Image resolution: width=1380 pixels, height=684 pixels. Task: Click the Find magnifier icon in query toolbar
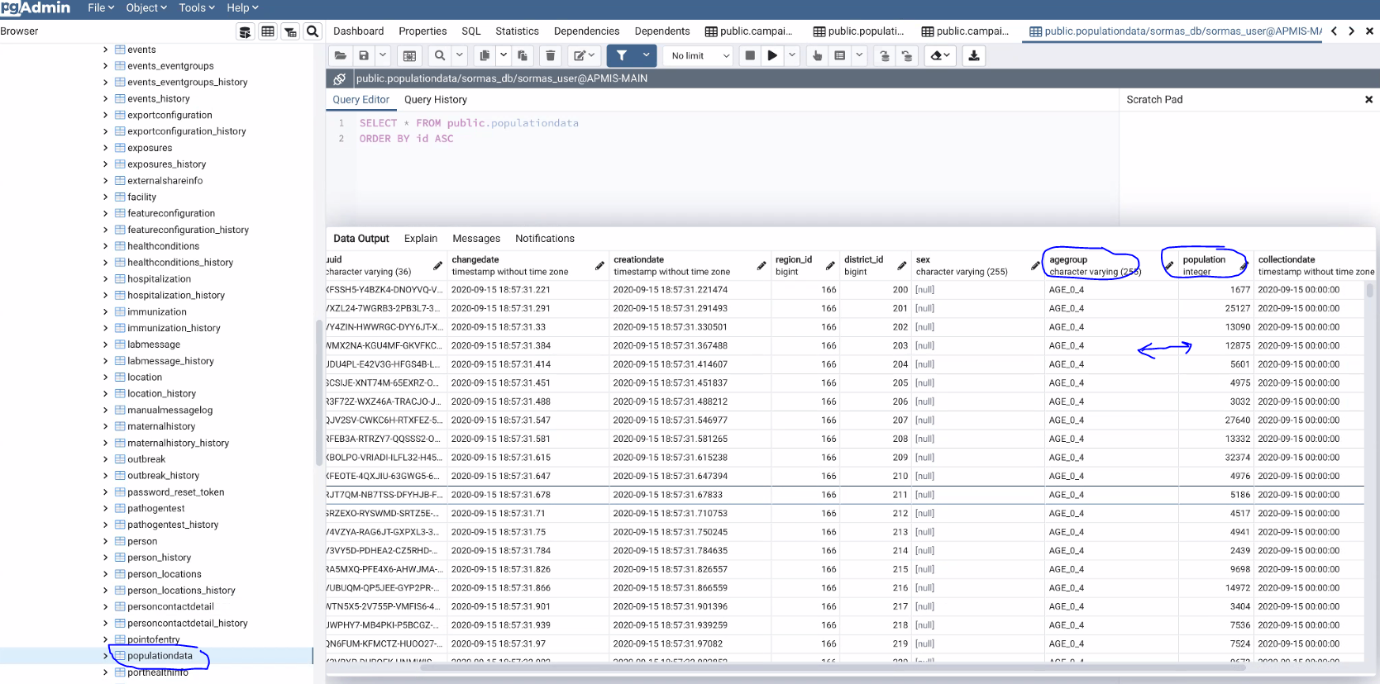tap(440, 55)
